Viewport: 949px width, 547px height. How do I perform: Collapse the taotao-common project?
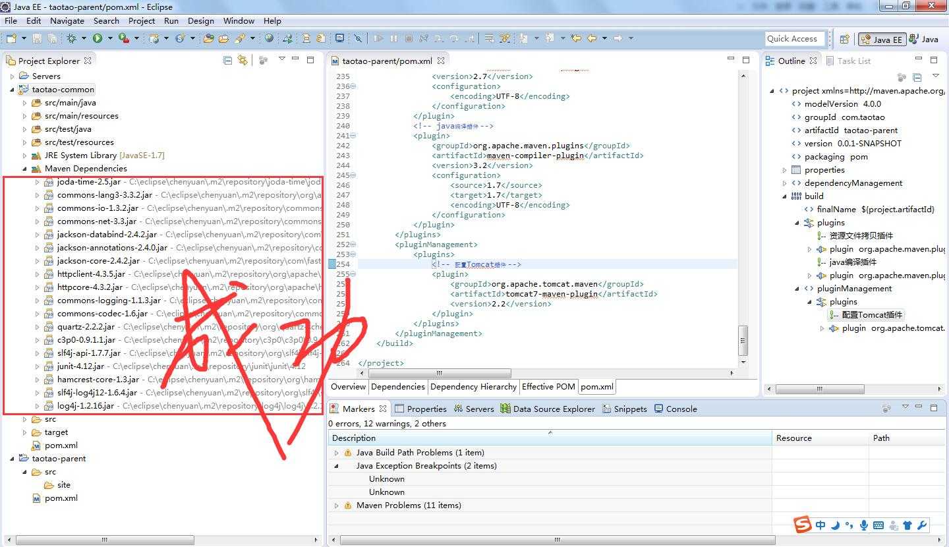(x=12, y=90)
